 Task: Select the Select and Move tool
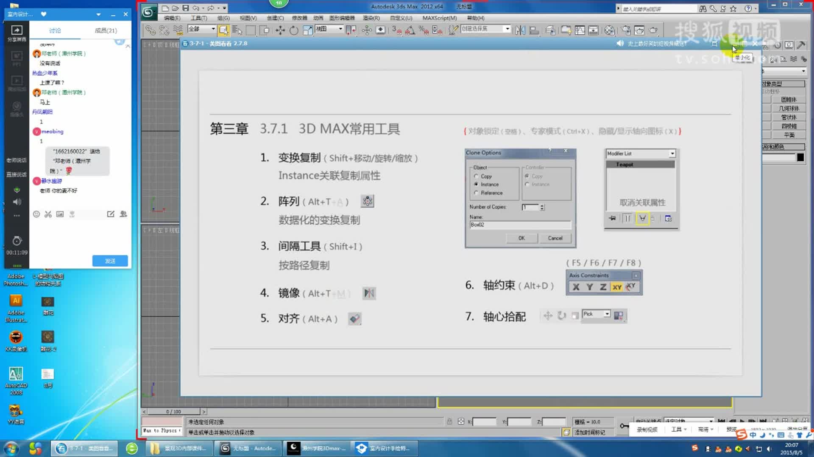pyautogui.click(x=279, y=30)
